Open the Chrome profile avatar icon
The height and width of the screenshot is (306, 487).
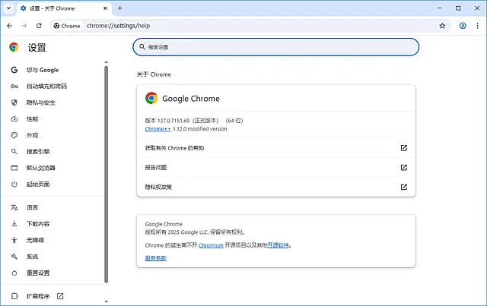(463, 26)
